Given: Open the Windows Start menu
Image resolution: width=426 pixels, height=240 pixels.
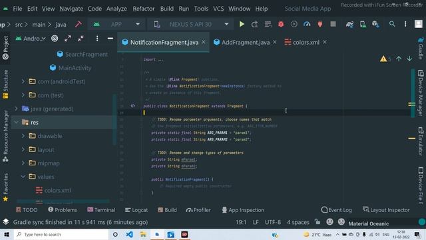Looking at the screenshot, I should coord(7,234).
